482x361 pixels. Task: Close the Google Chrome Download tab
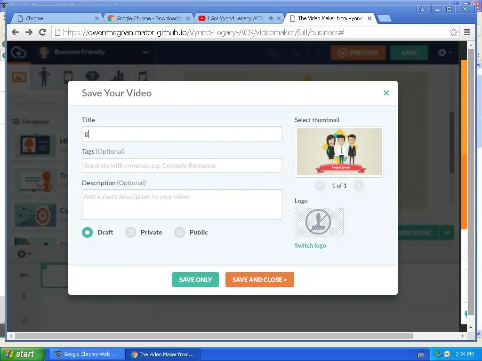187,18
